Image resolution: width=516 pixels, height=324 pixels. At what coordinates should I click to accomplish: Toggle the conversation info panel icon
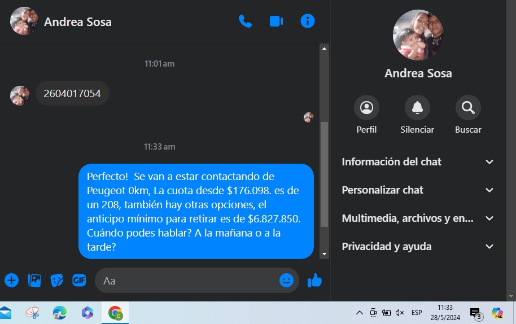tap(308, 21)
